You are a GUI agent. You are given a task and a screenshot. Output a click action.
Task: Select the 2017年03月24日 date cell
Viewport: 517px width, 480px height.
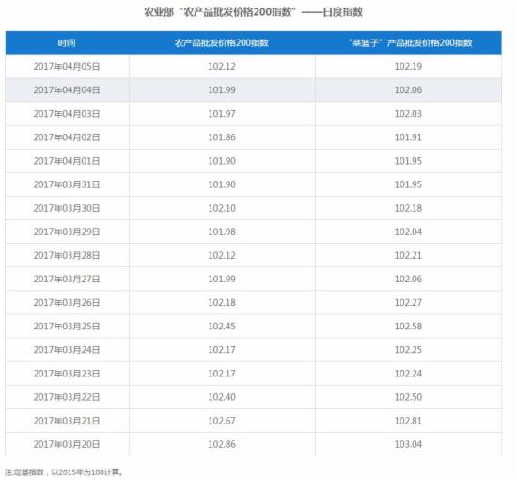click(67, 350)
